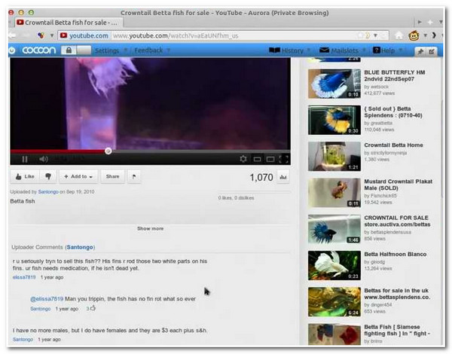This screenshot has height=354, width=452.
Task: Open the all tabs list dropdown
Action: tap(441, 22)
